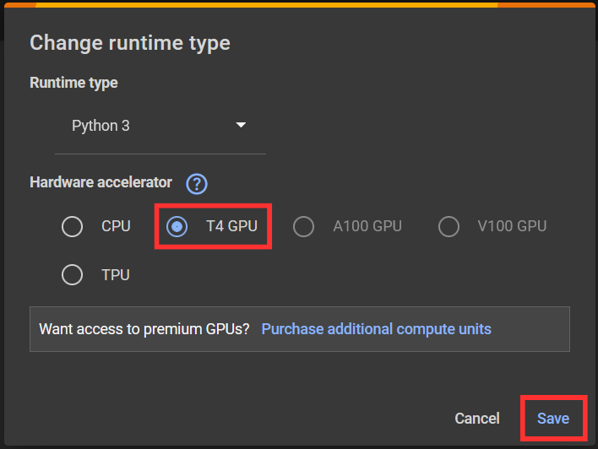The image size is (598, 449).
Task: Click the 'Change runtime type' dialog title
Action: pos(130,43)
